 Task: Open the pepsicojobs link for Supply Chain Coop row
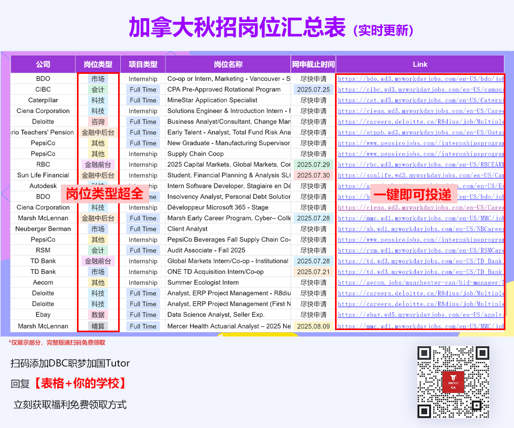pos(420,154)
